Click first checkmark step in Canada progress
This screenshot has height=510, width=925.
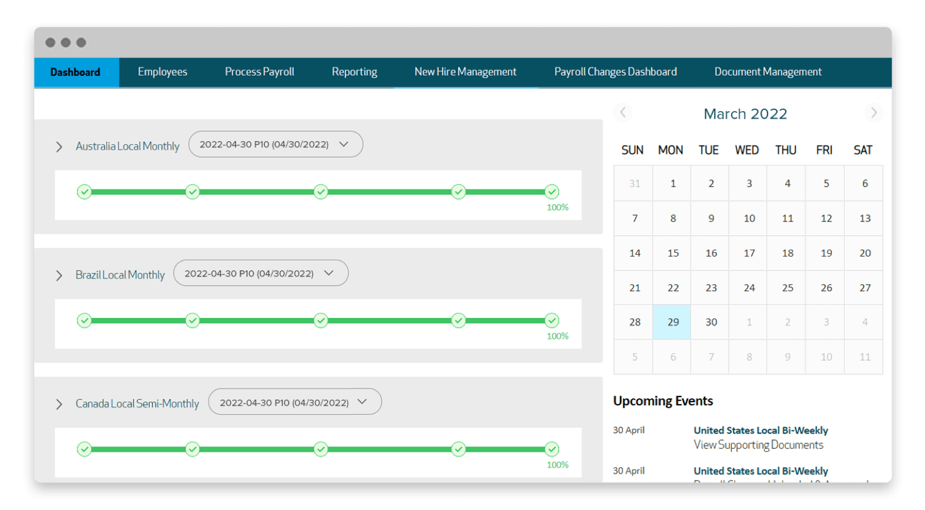click(84, 449)
